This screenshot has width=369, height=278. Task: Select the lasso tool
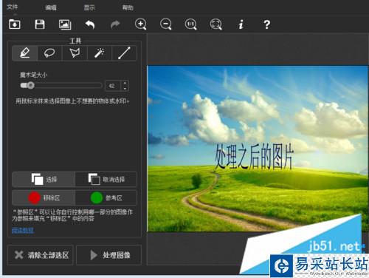(49, 53)
